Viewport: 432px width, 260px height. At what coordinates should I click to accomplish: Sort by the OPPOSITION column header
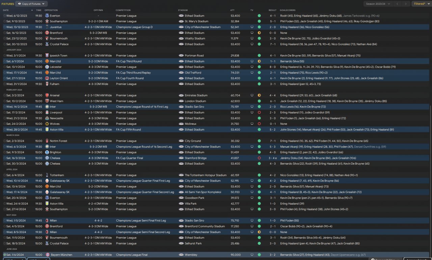coord(51,10)
